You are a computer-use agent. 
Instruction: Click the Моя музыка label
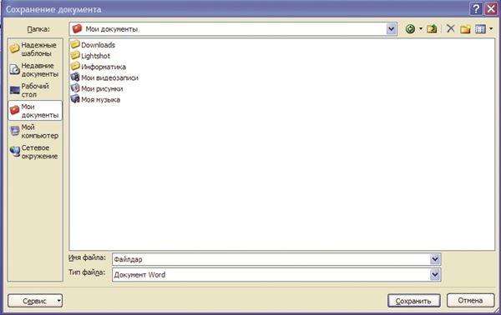[x=101, y=100]
